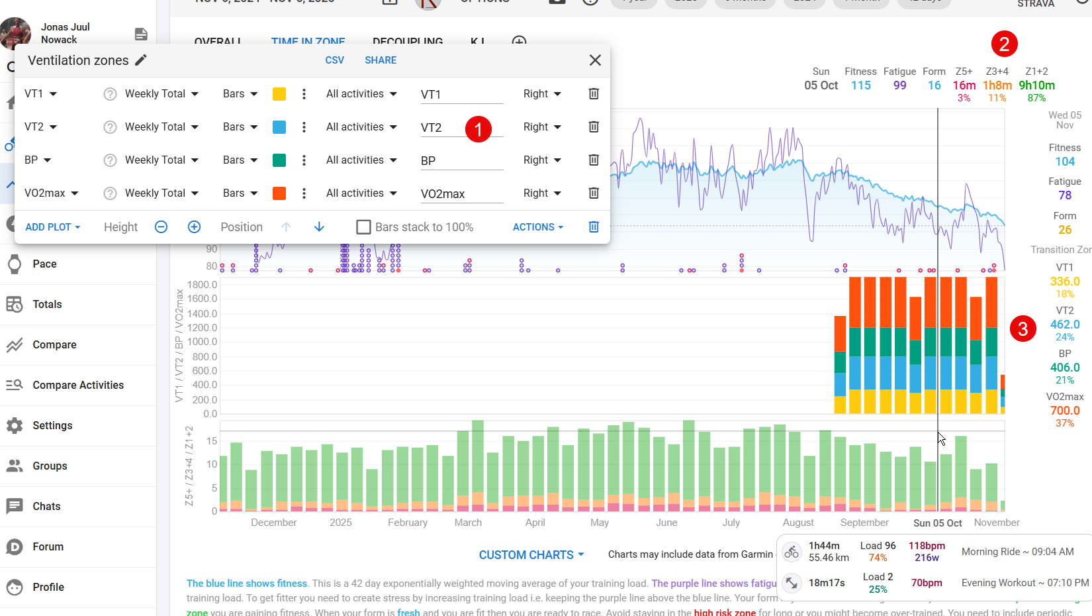The height and width of the screenshot is (616, 1092).
Task: Decrease chart height with the minus icon
Action: click(x=161, y=227)
